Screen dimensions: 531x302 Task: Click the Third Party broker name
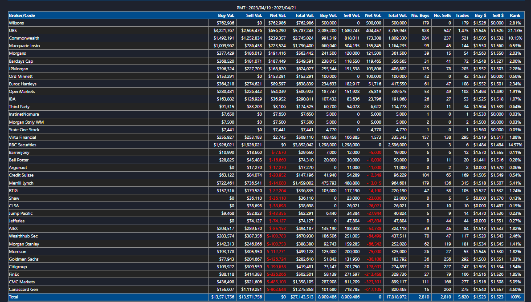coord(19,107)
